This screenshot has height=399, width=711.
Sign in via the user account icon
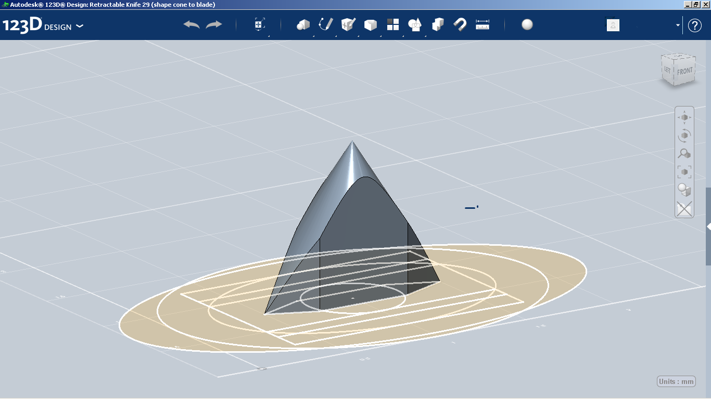coord(613,25)
